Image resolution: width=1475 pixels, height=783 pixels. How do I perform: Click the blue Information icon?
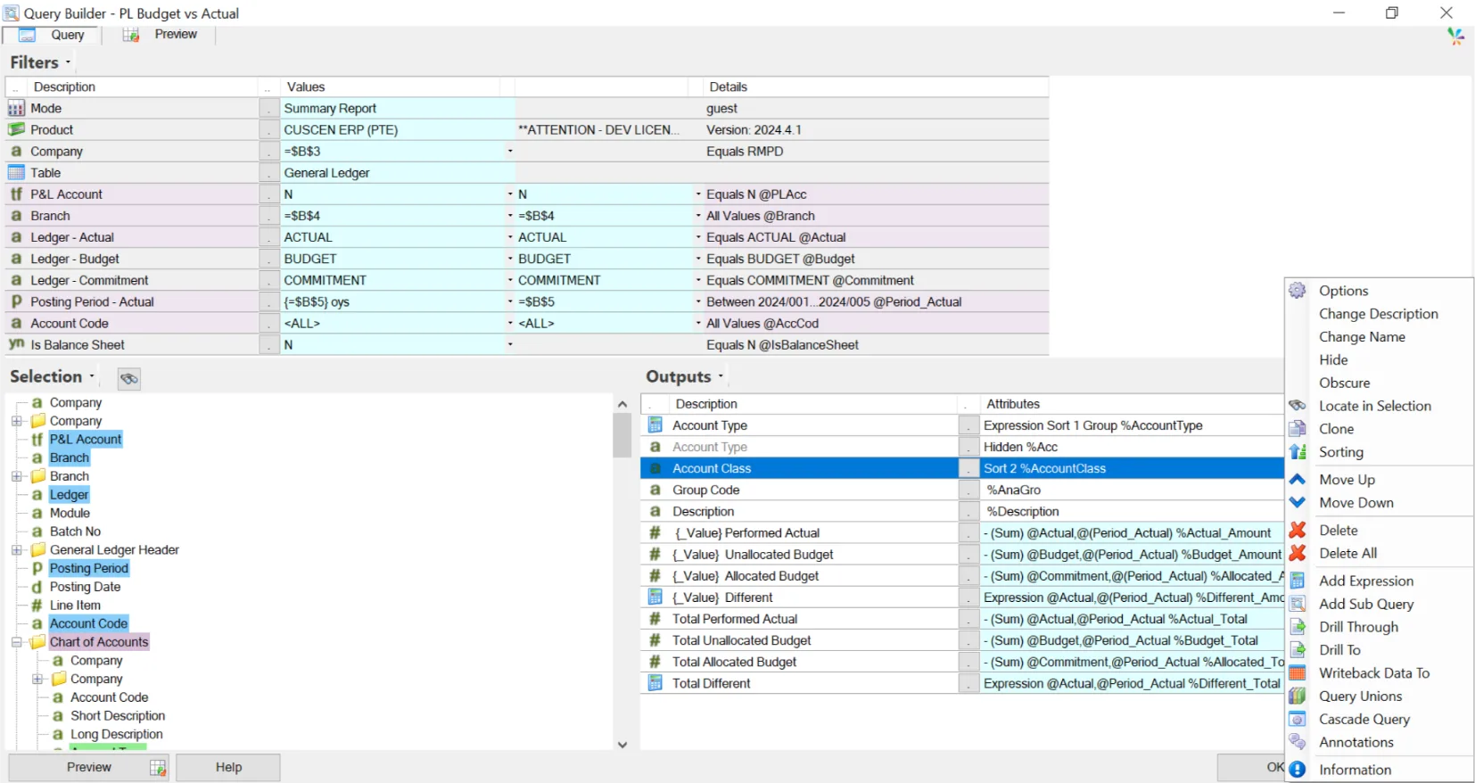(1298, 770)
